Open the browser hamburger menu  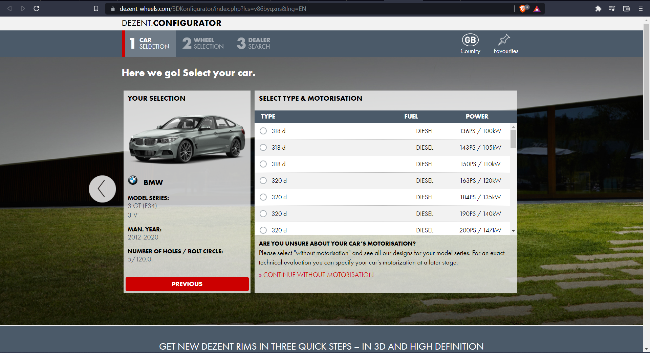click(x=641, y=8)
